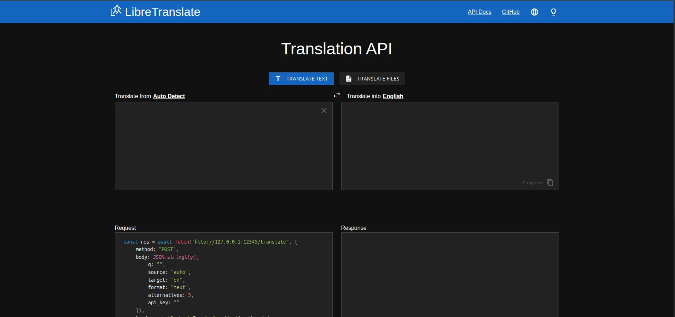The height and width of the screenshot is (317, 675).
Task: Click the 'alternatives: 3' code line
Action: click(x=171, y=295)
